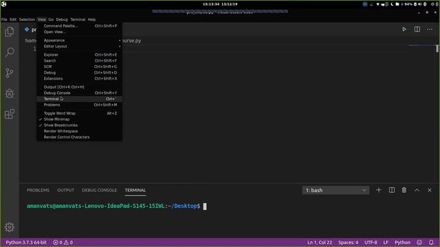Select Debug entry in View menu list
The height and width of the screenshot is (247, 440).
click(80, 73)
